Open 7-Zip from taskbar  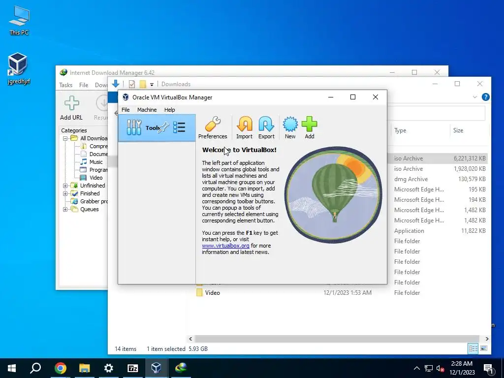(x=132, y=368)
